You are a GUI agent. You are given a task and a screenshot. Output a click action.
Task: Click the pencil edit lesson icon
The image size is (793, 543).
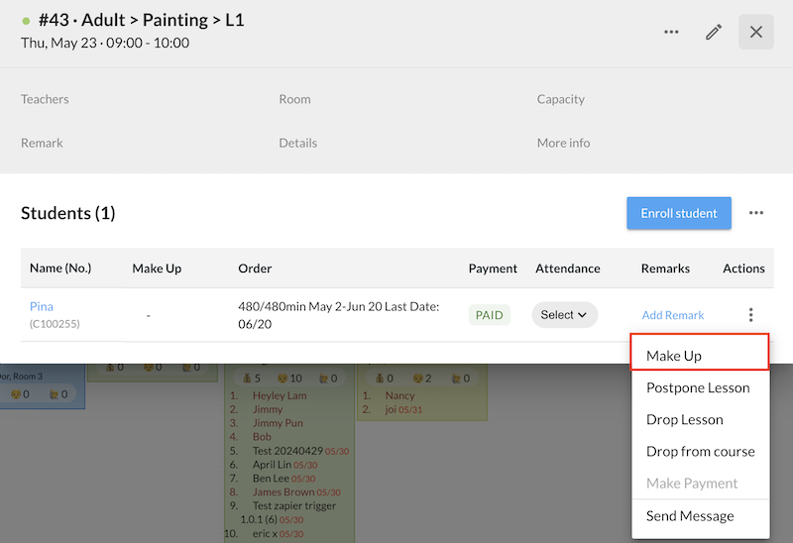(714, 32)
